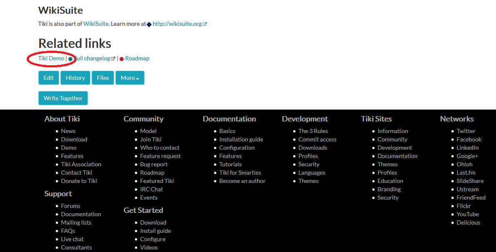Viewport: 496px width, 252px height.
Task: Click Download under About Tiki
Action: [74, 139]
